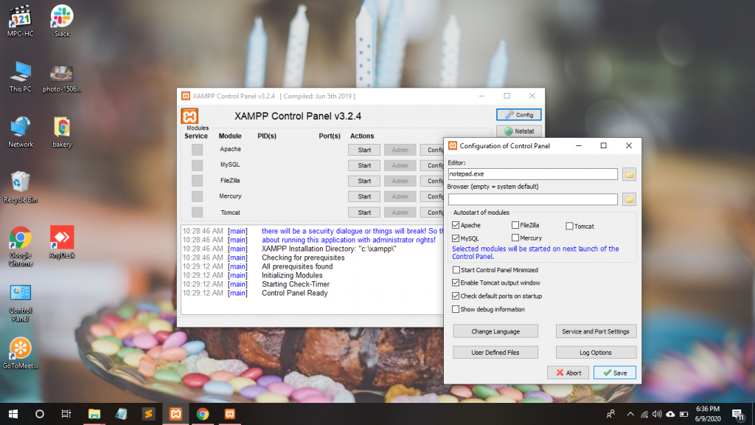The image size is (755, 425).
Task: Start the MySQL module
Action: tap(364, 165)
